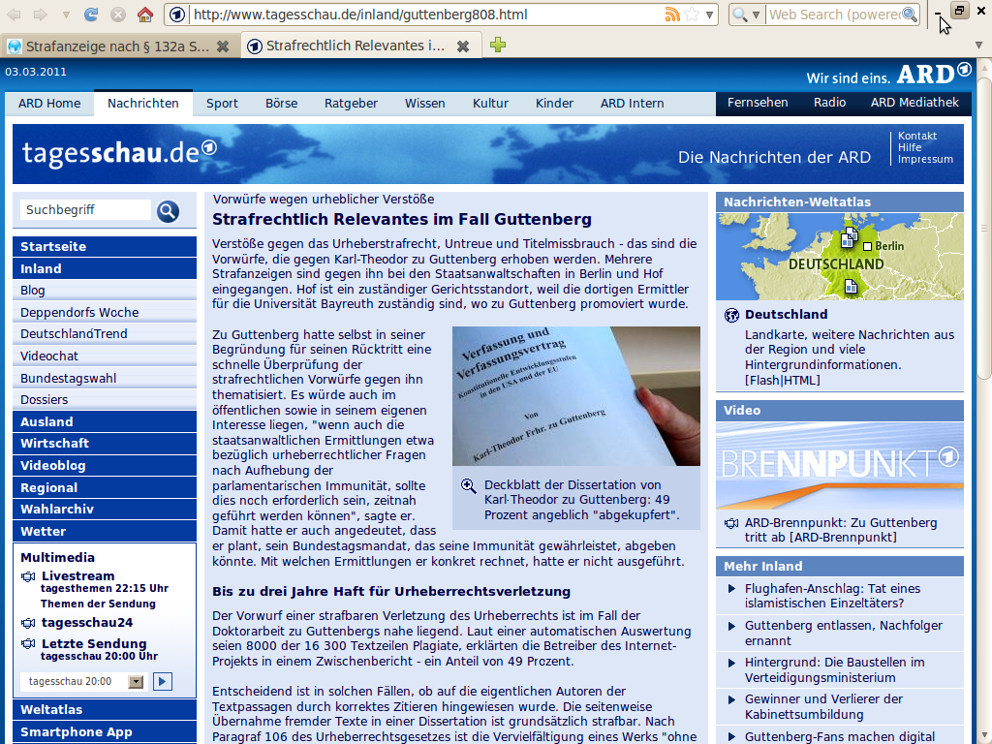Open the Flash|HTML map link text
Screen dimensions: 992x744
[782, 380]
